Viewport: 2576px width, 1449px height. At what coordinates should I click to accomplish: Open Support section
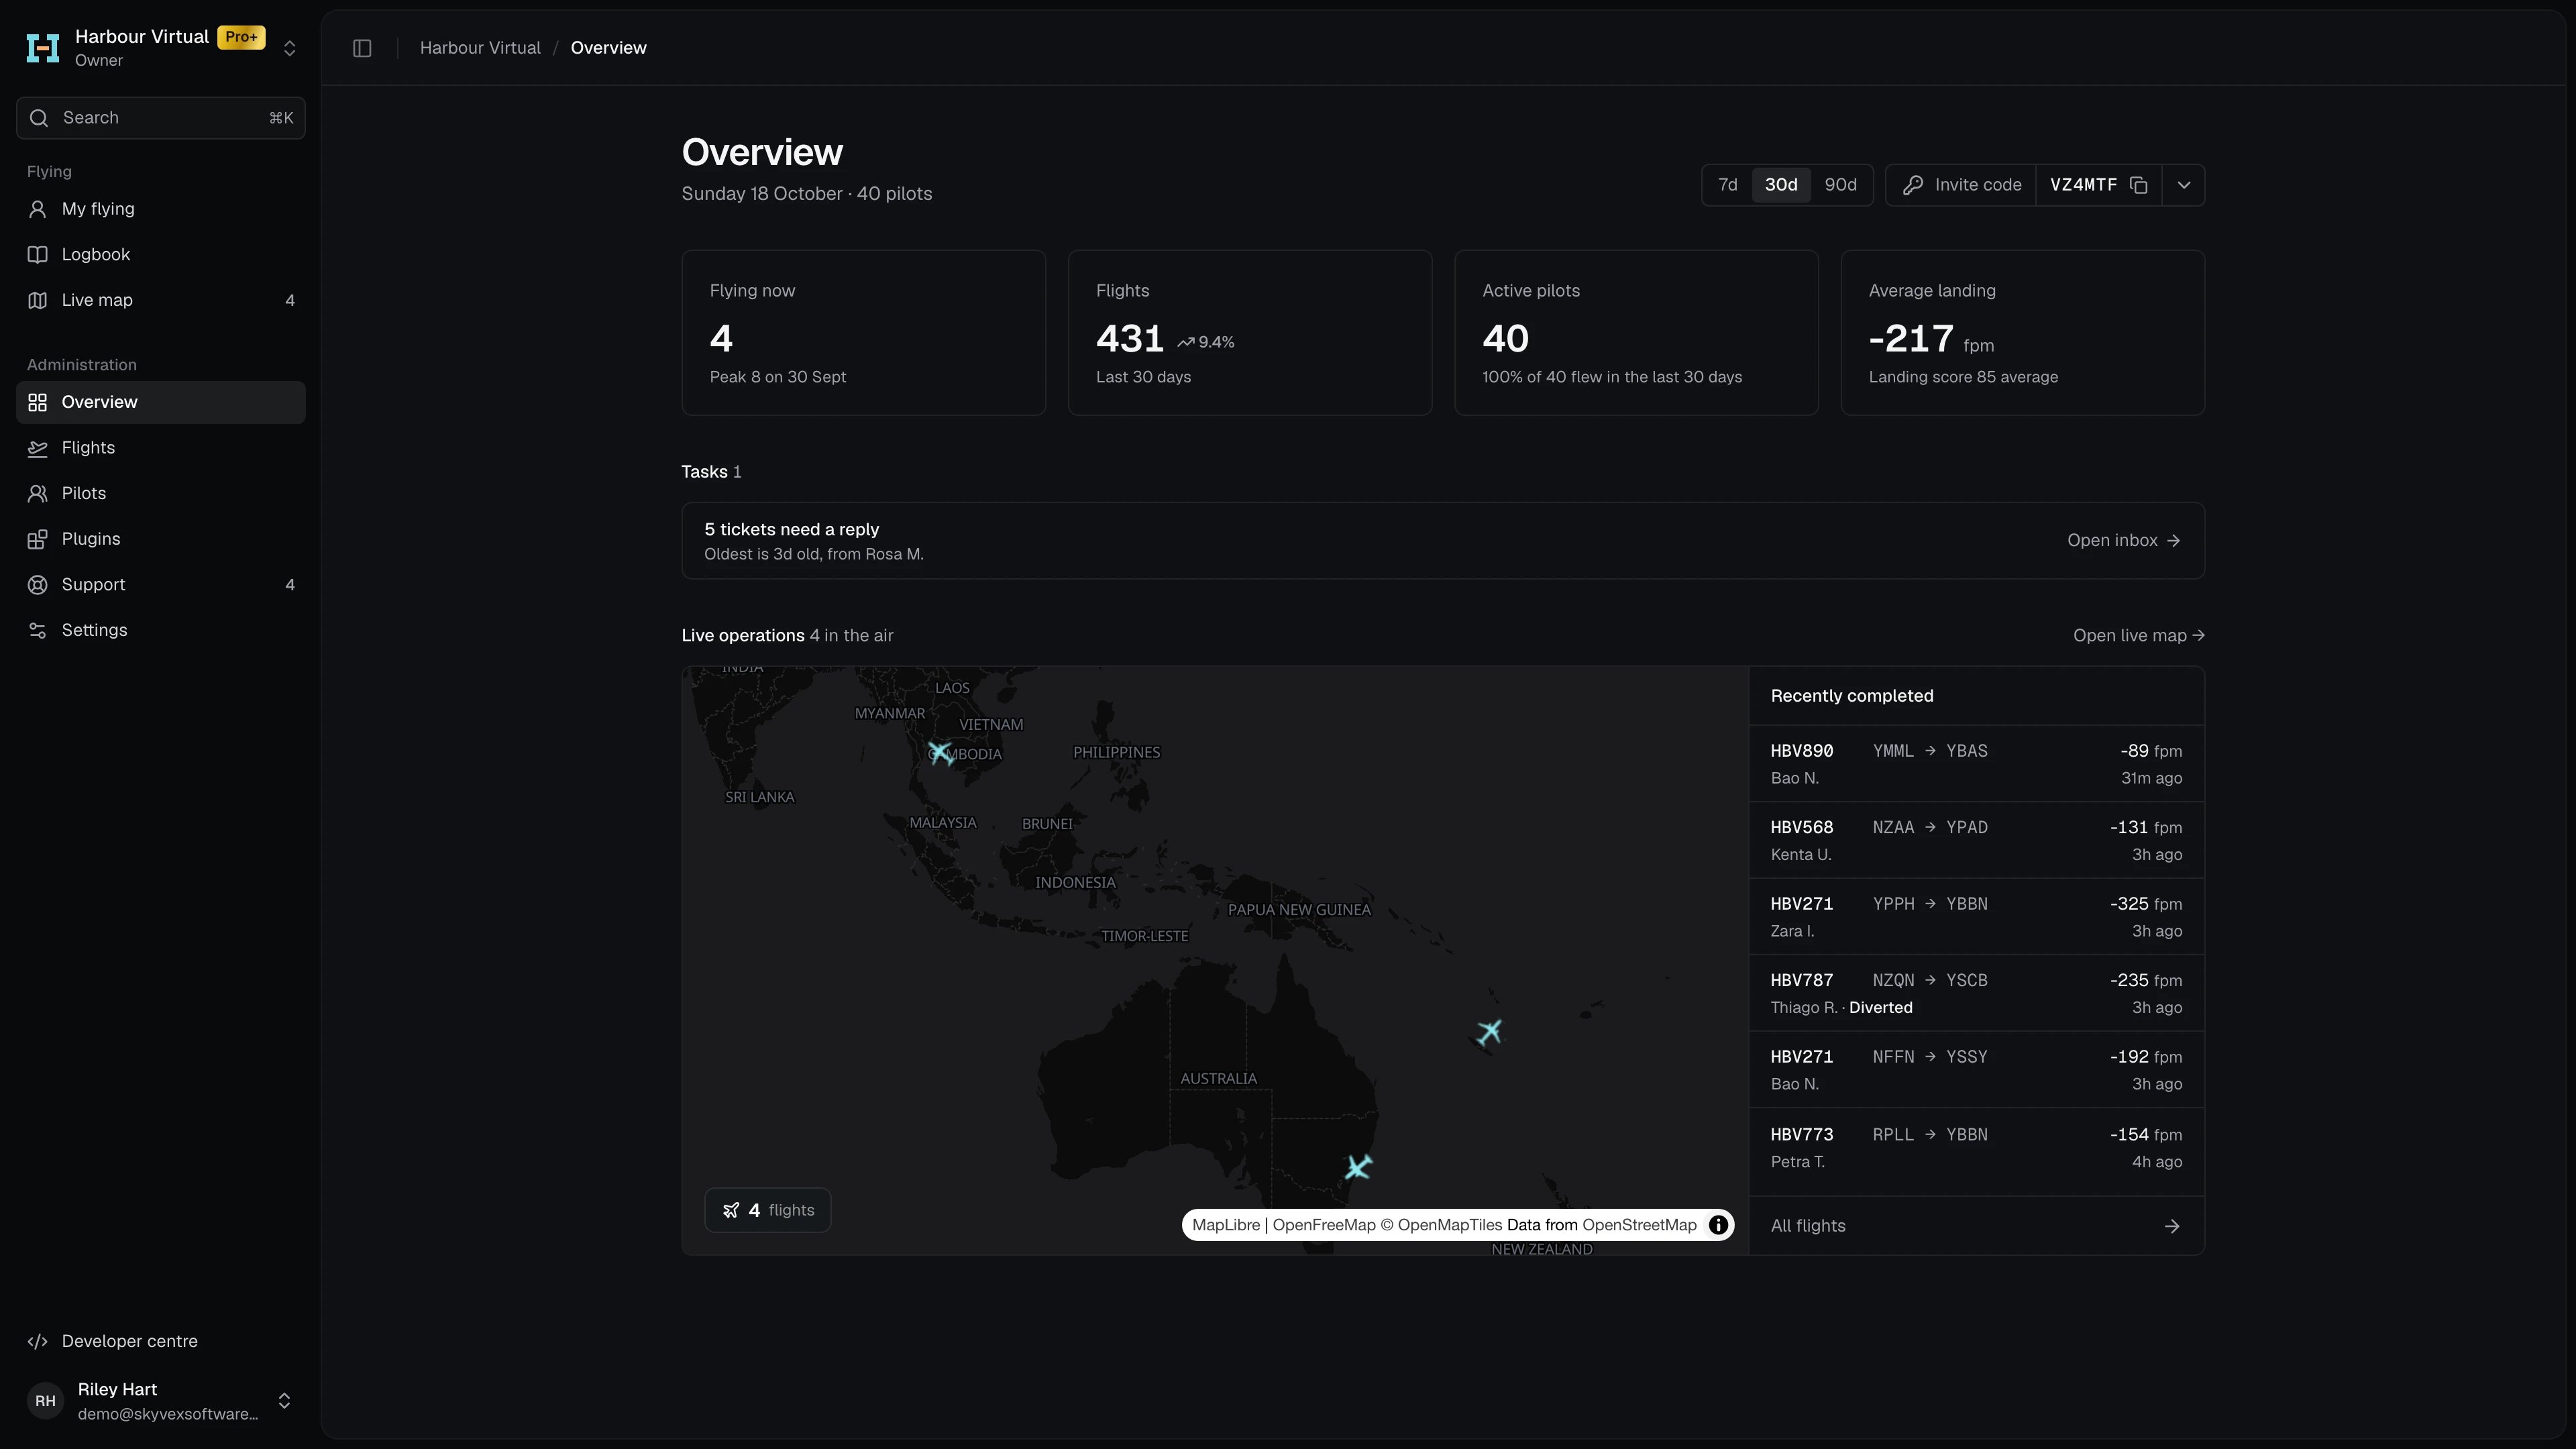coord(161,585)
